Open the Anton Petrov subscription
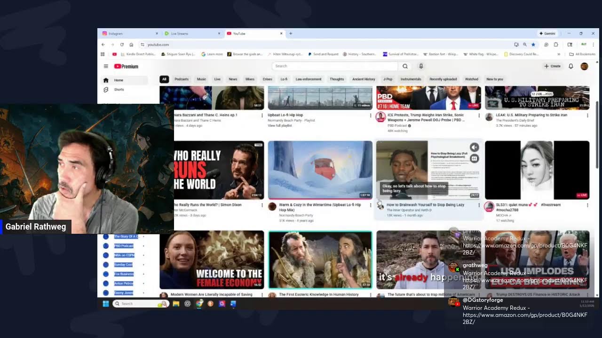Viewport: 602px width, 338px height. click(x=124, y=284)
